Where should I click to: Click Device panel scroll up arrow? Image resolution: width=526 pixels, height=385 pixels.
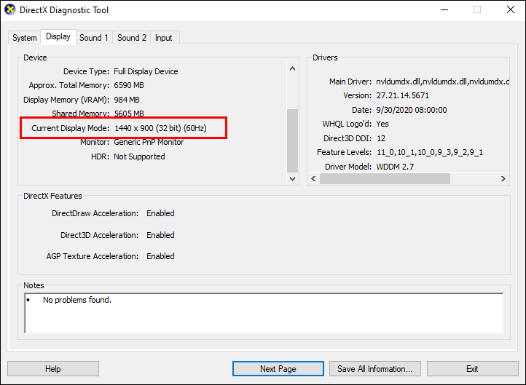pyautogui.click(x=293, y=68)
